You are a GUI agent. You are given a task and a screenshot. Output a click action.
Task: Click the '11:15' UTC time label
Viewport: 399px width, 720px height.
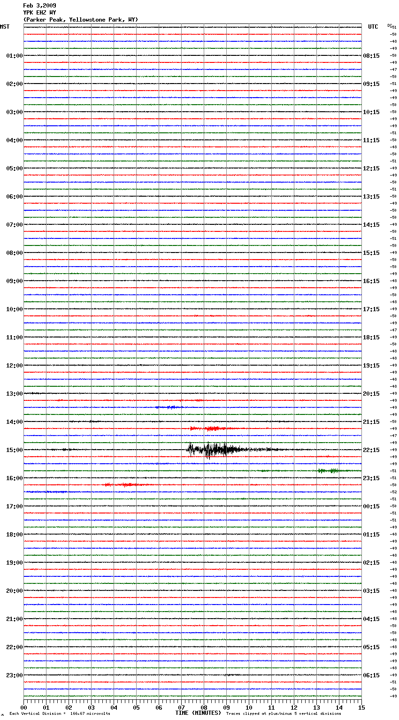tap(371, 140)
